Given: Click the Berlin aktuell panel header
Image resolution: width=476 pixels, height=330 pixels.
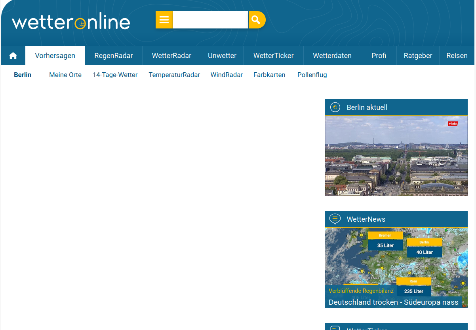Looking at the screenshot, I should (396, 107).
